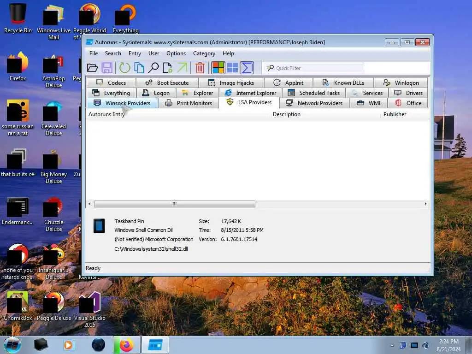The width and height of the screenshot is (472, 354).
Task: Switch to the Logon tab
Action: coord(156,93)
